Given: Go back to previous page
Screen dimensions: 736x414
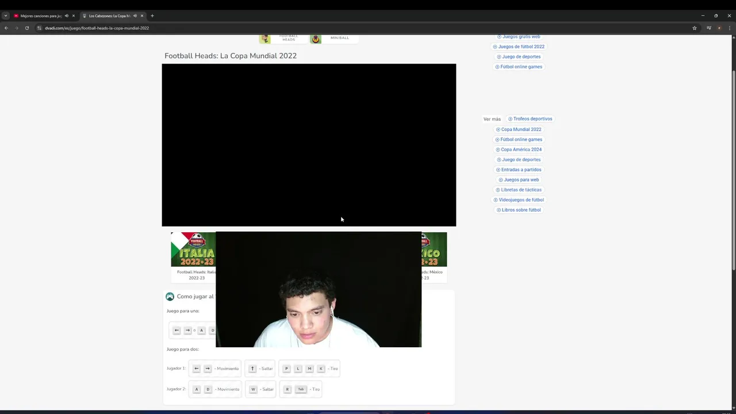Looking at the screenshot, I should [6, 28].
